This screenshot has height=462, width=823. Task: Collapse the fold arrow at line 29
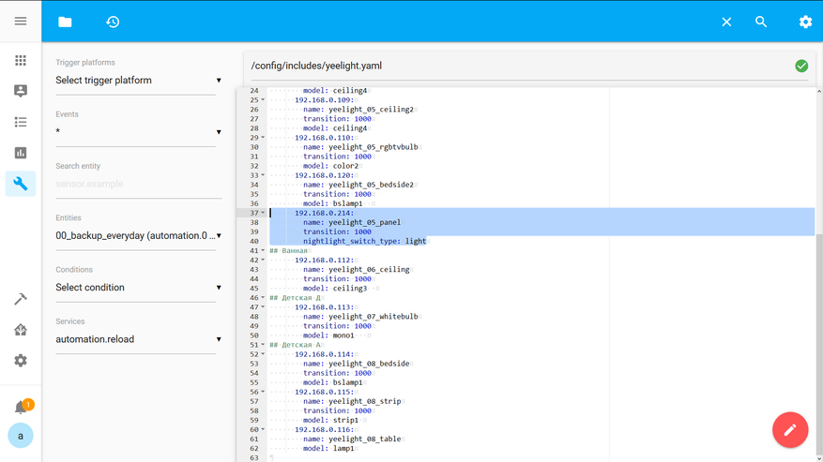pos(263,138)
